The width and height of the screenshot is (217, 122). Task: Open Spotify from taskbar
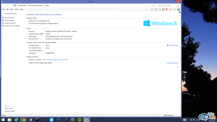(x=79, y=120)
